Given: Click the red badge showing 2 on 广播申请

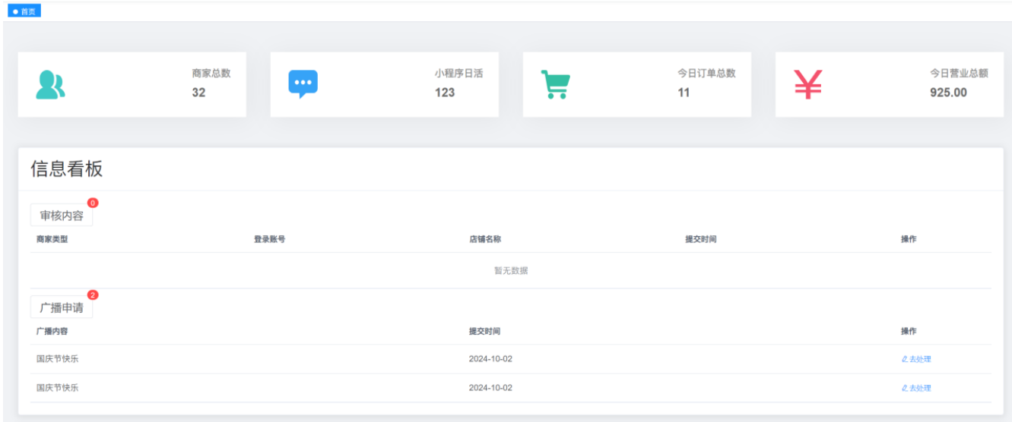Looking at the screenshot, I should (x=93, y=294).
